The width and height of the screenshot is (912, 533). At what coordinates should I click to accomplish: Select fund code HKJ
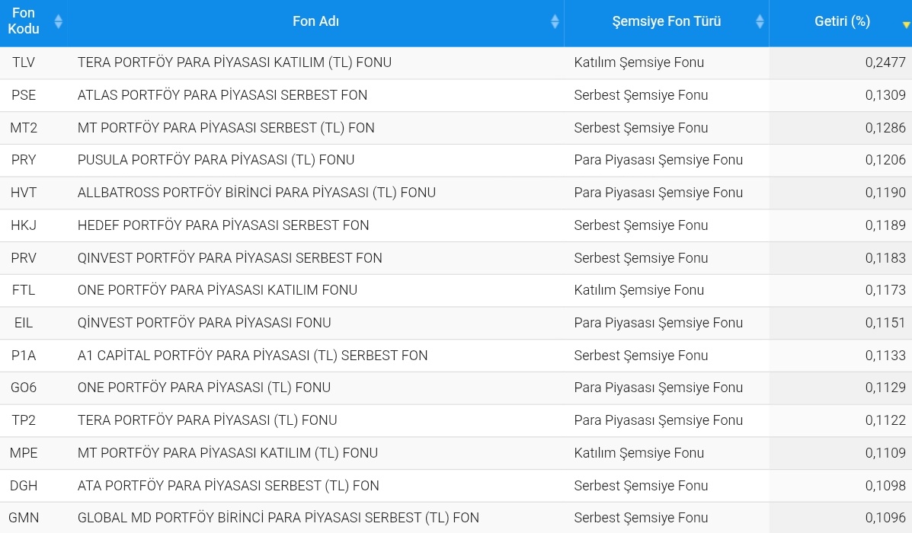tap(24, 225)
